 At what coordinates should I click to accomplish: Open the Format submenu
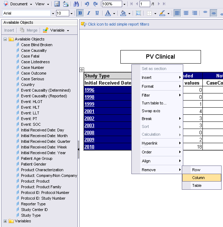[x=161, y=86]
